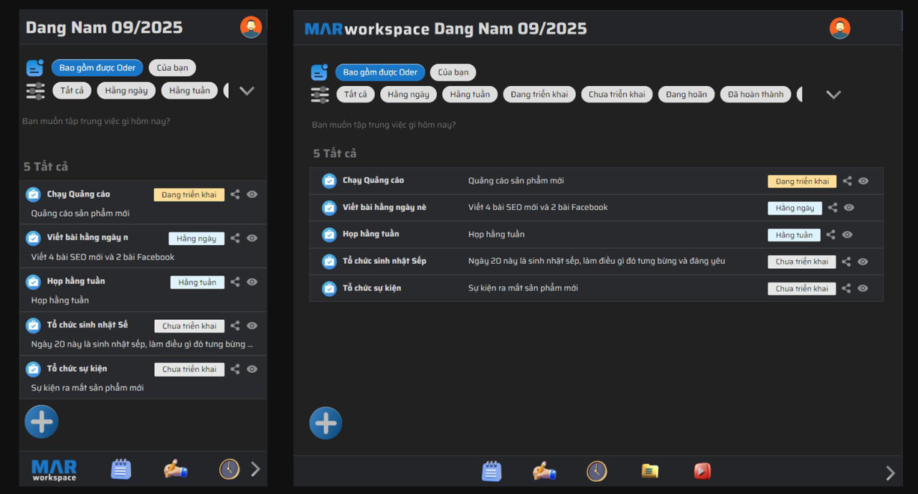Click 'Của bạn' button in mobile panel

[x=172, y=68]
